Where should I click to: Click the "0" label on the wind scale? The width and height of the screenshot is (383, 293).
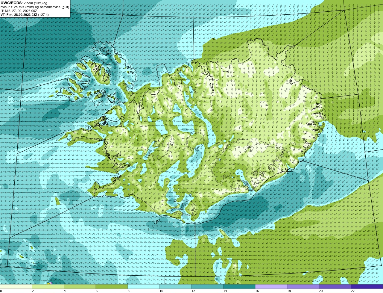click(x=1, y=291)
